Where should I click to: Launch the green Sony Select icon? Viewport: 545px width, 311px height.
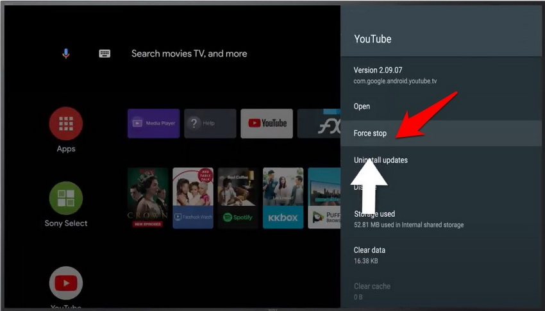pos(66,198)
